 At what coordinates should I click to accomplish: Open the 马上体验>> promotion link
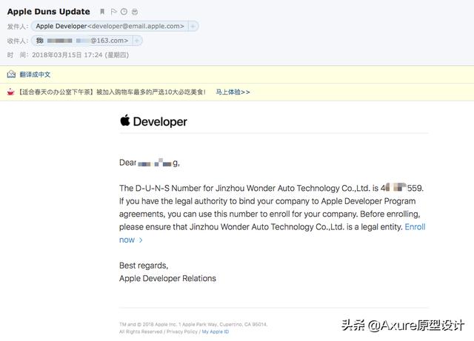[233, 92]
